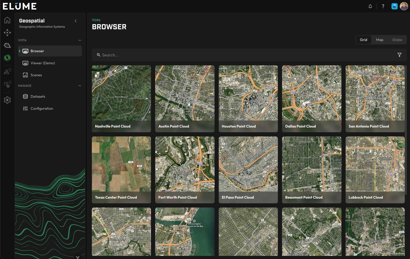The image size is (410, 259).
Task: Collapse the Geospatial sidebar panel
Action: pos(76,21)
